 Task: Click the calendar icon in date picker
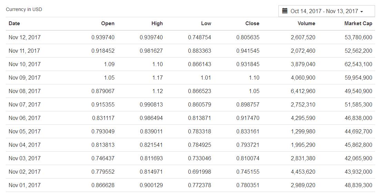tap(285, 11)
